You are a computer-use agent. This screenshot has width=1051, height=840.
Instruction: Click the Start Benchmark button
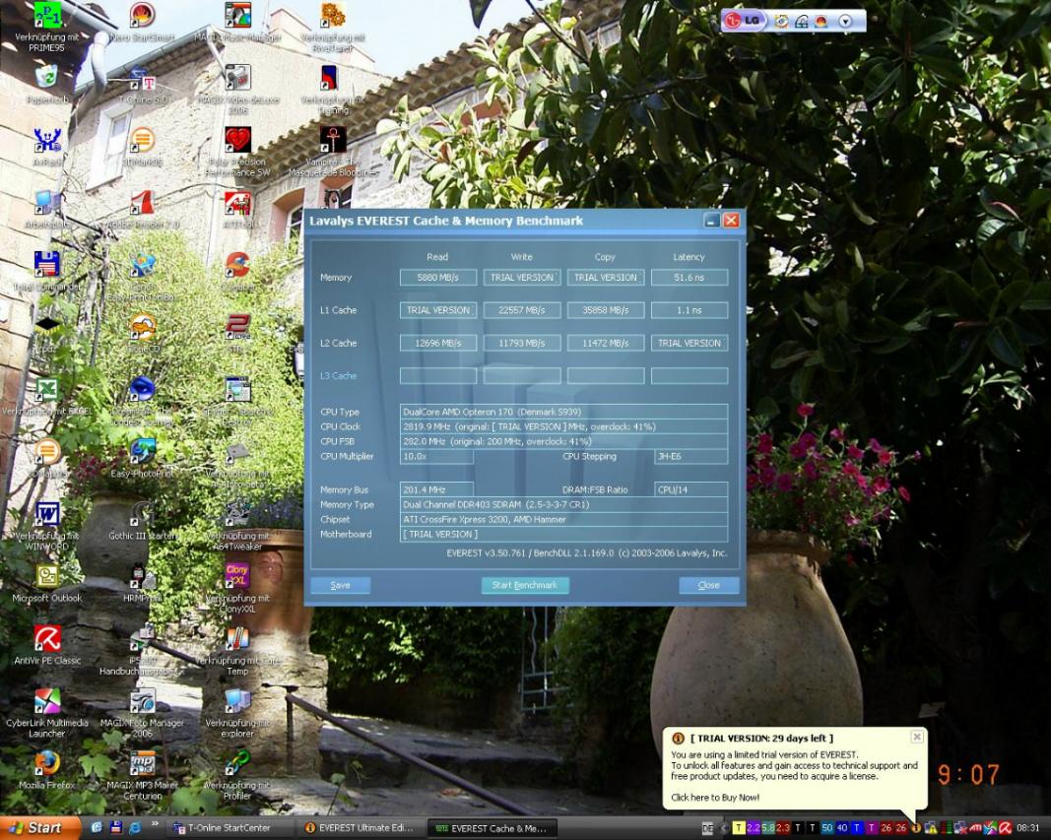(x=525, y=585)
